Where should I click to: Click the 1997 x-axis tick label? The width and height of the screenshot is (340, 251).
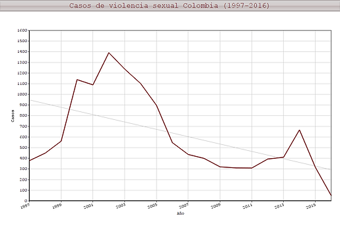click(25, 206)
